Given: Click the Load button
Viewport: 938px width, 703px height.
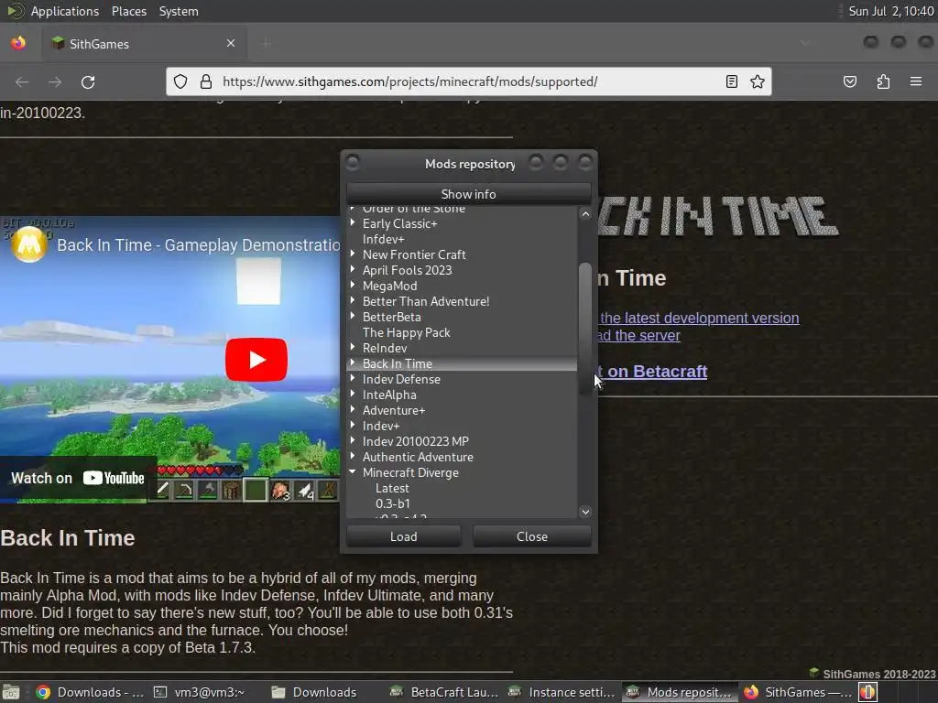Looking at the screenshot, I should tap(404, 536).
